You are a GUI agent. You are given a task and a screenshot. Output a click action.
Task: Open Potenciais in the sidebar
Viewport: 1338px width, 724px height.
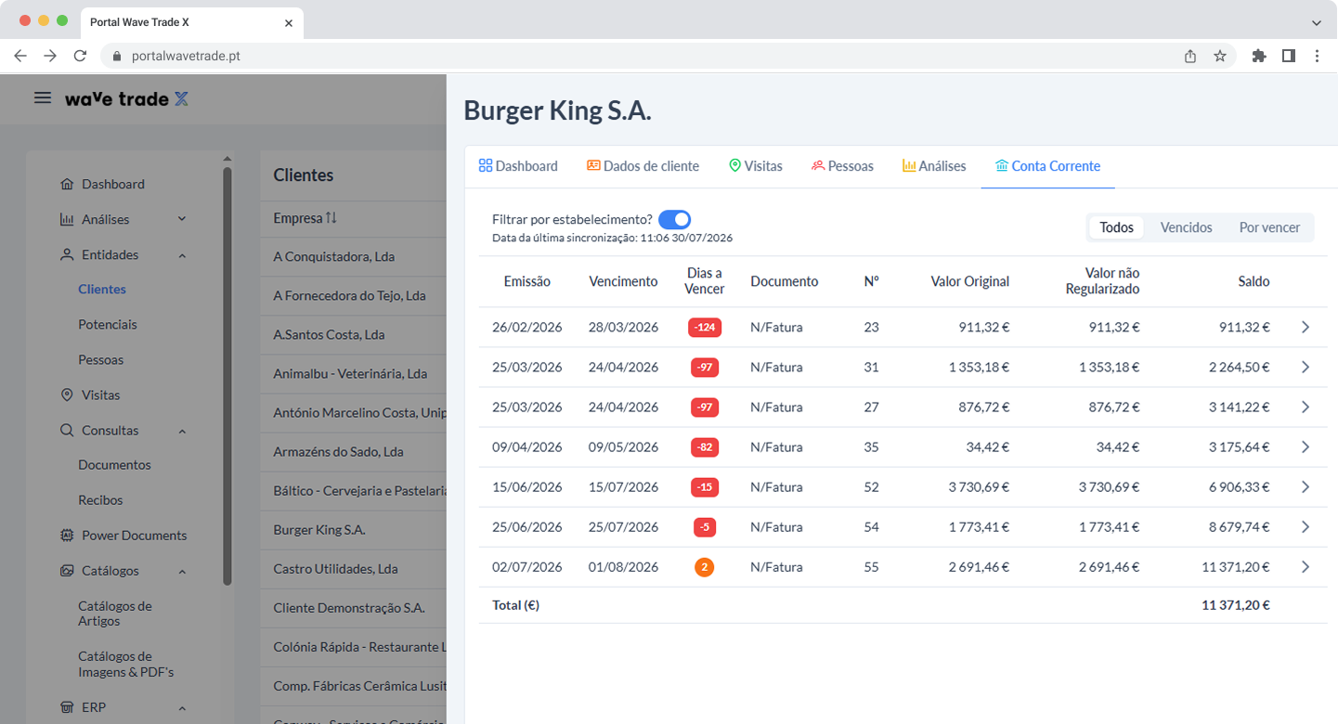point(108,324)
